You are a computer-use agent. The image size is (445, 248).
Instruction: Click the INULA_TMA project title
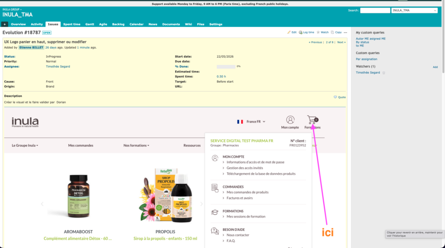[17, 15]
